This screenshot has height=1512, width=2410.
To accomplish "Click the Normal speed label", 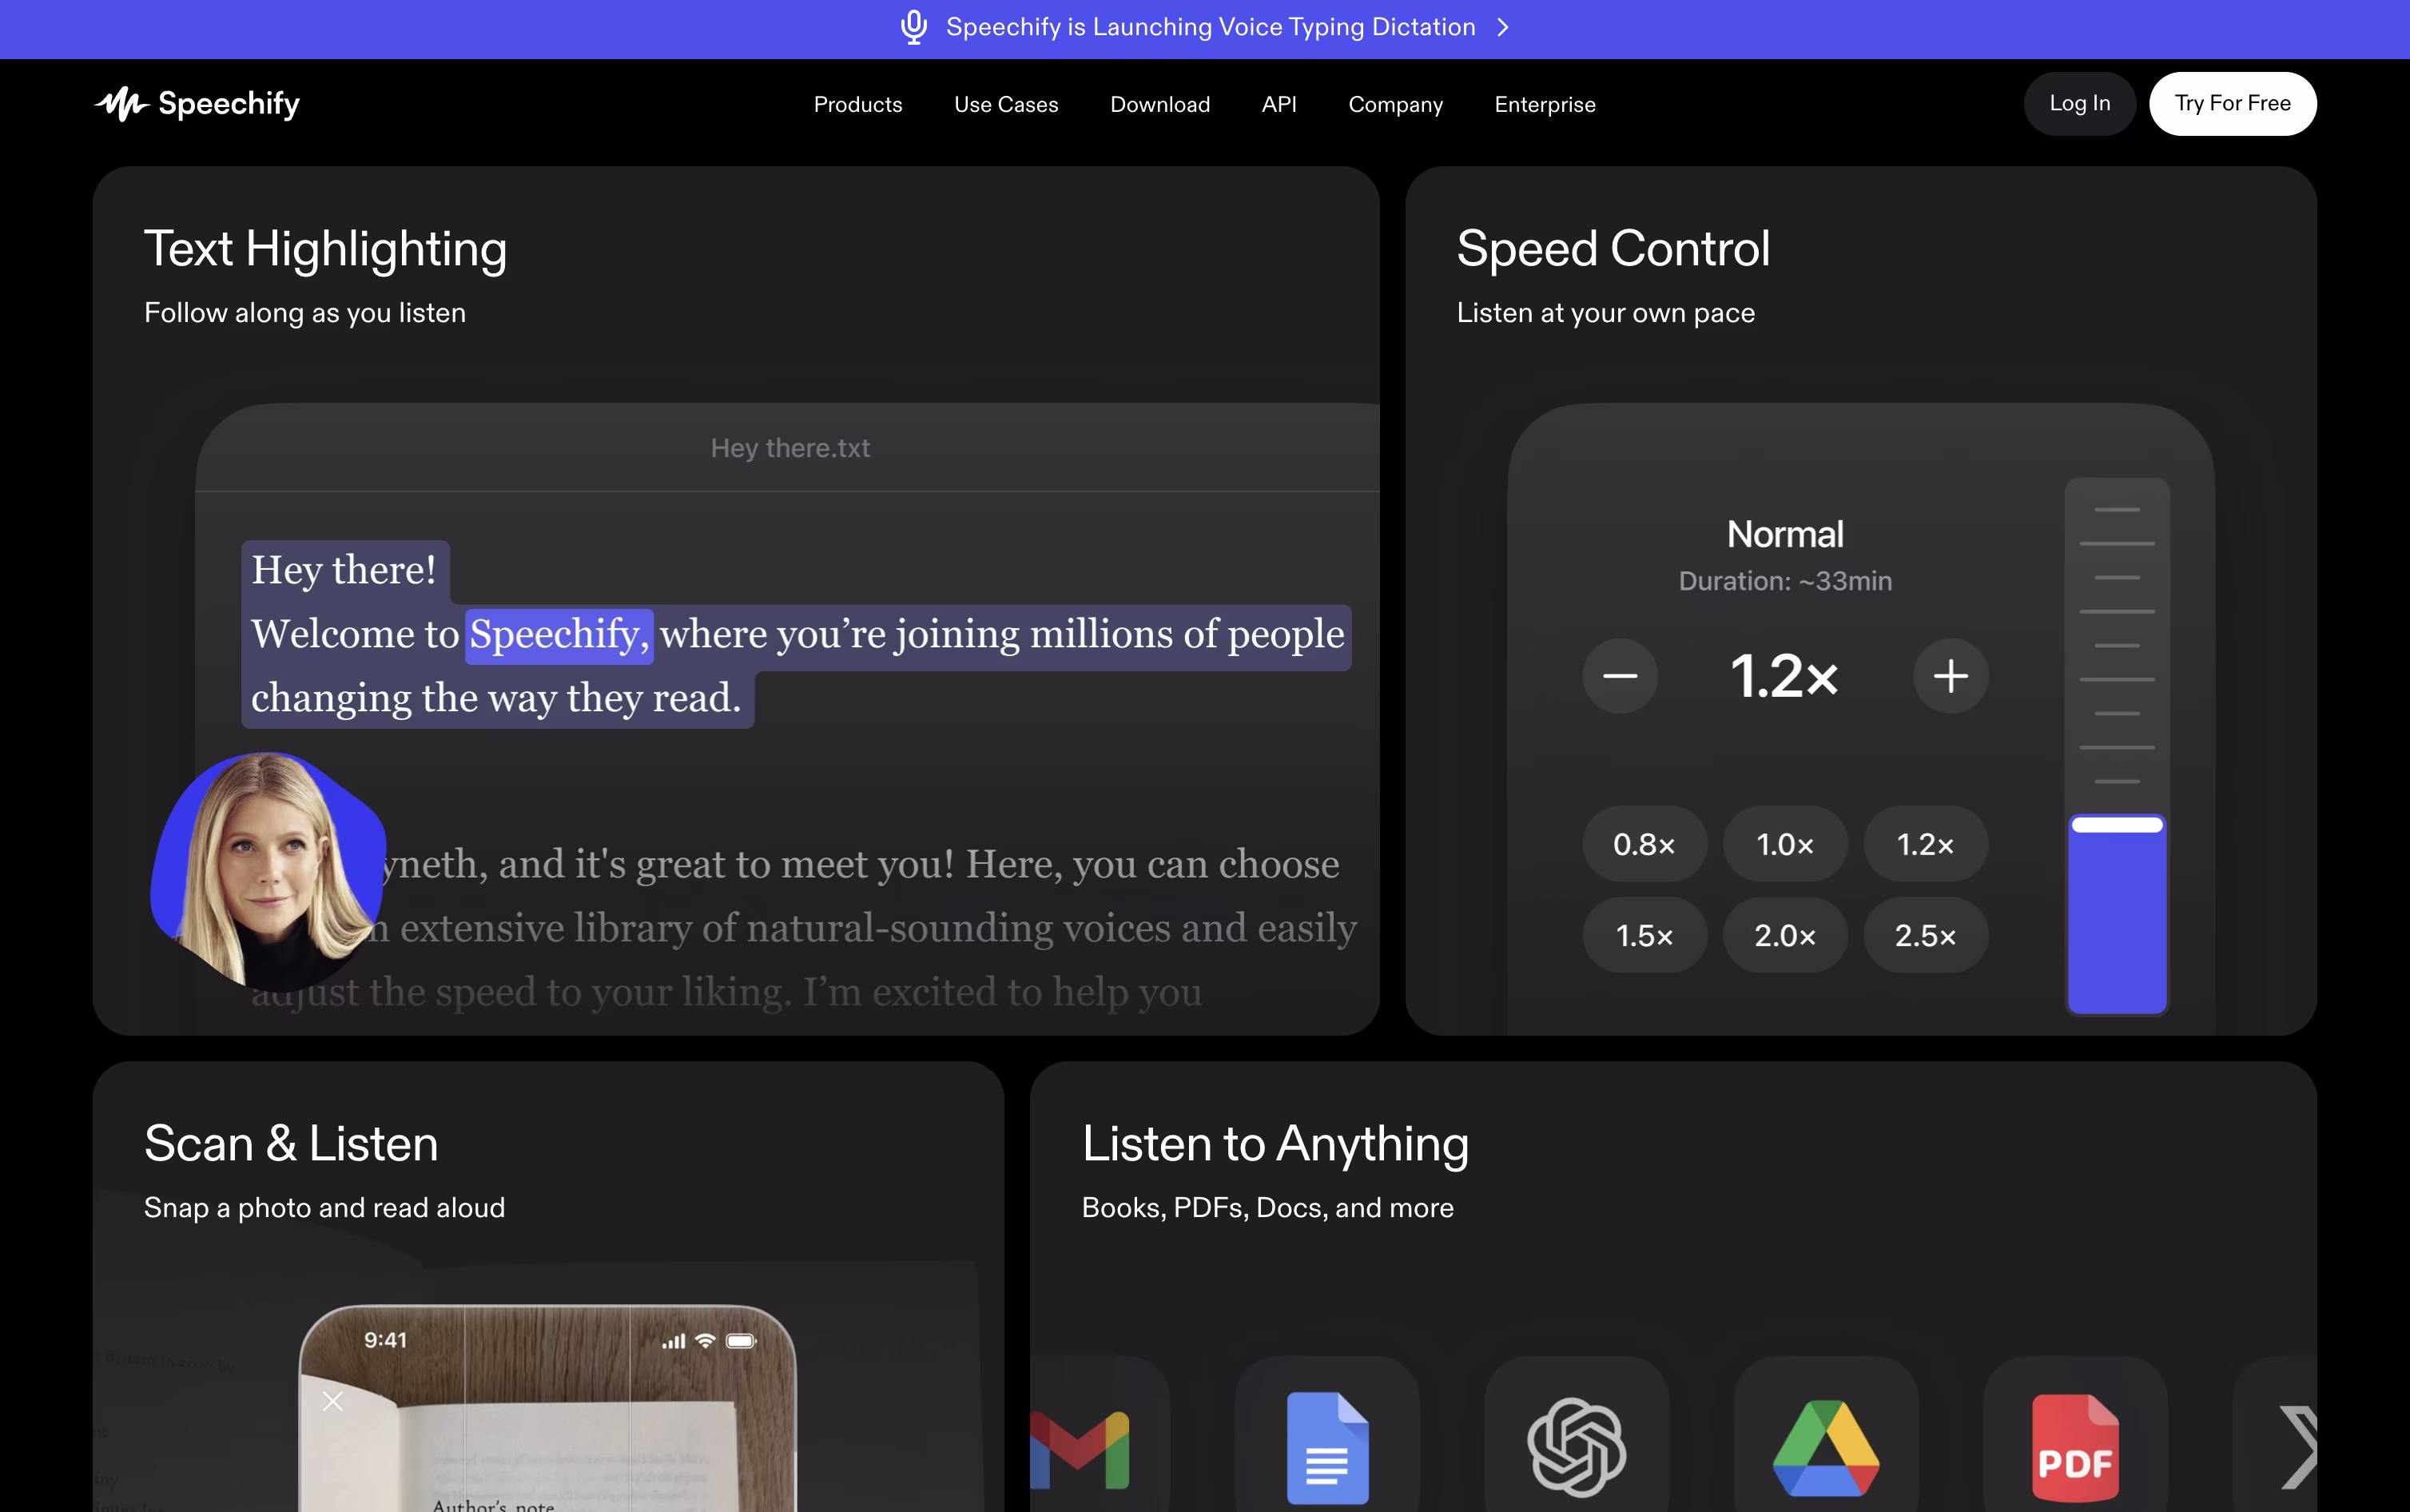I will point(1785,534).
